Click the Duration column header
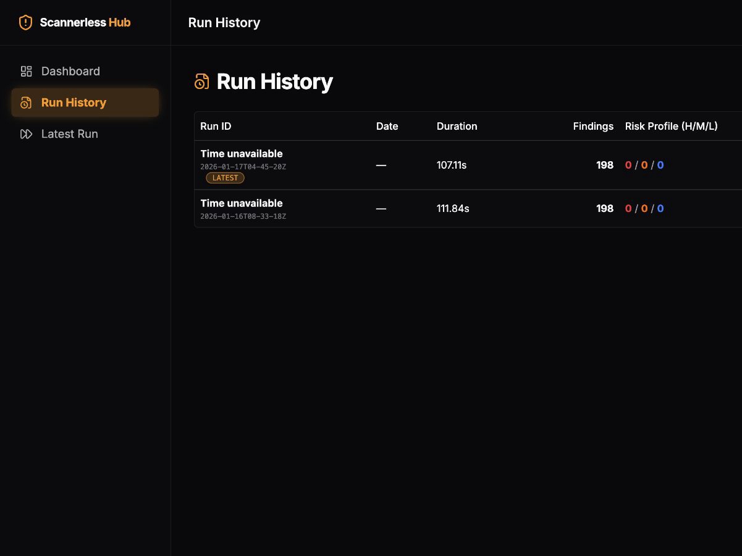Image resolution: width=742 pixels, height=556 pixels. (x=457, y=126)
